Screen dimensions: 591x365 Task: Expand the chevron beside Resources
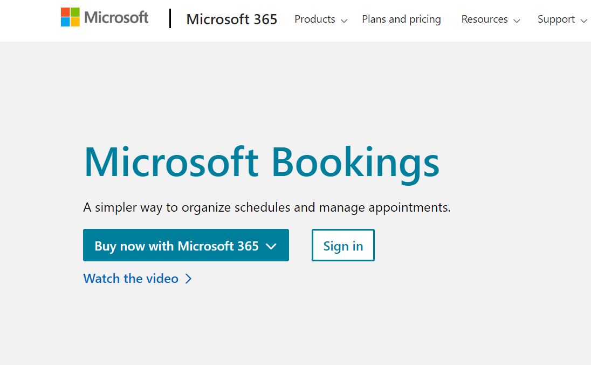(x=517, y=21)
